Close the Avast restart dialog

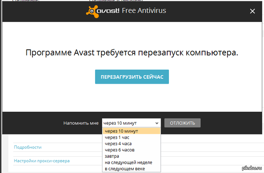click(252, 11)
